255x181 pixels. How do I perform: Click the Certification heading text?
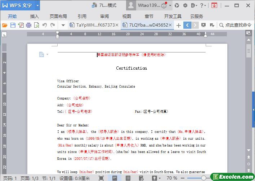point(131,68)
